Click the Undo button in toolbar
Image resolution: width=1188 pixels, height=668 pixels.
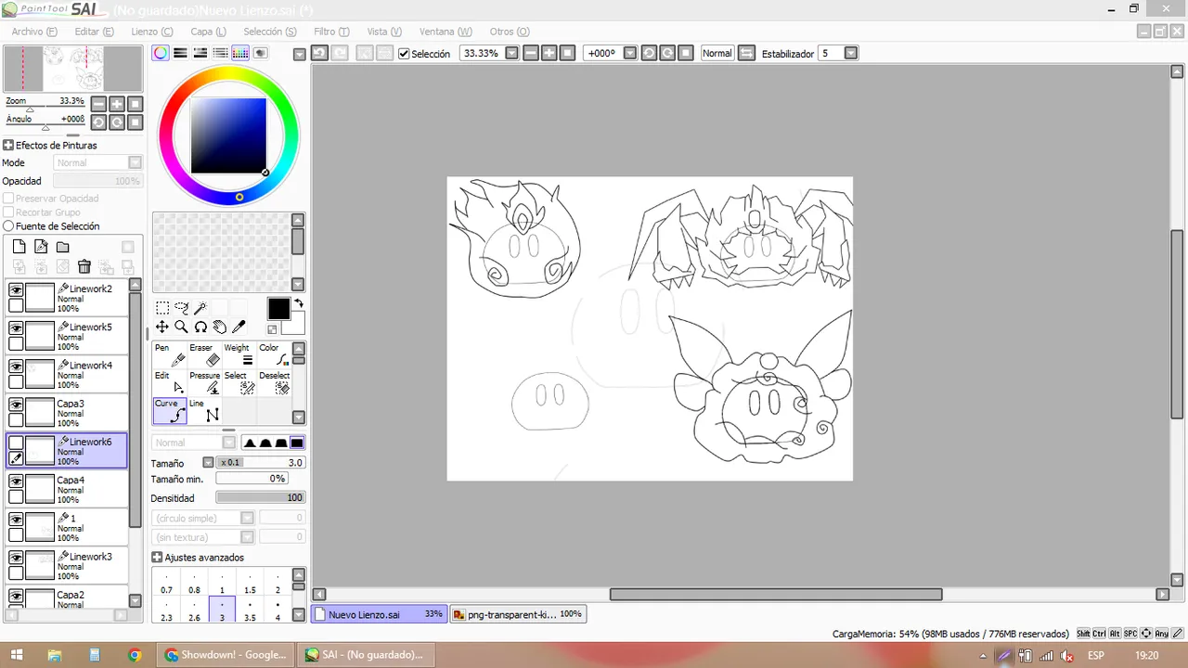pos(318,53)
